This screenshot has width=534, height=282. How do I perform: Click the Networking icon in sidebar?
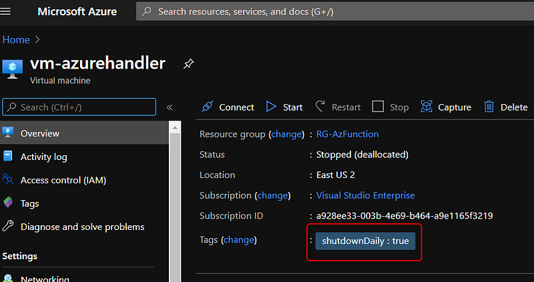(8, 279)
